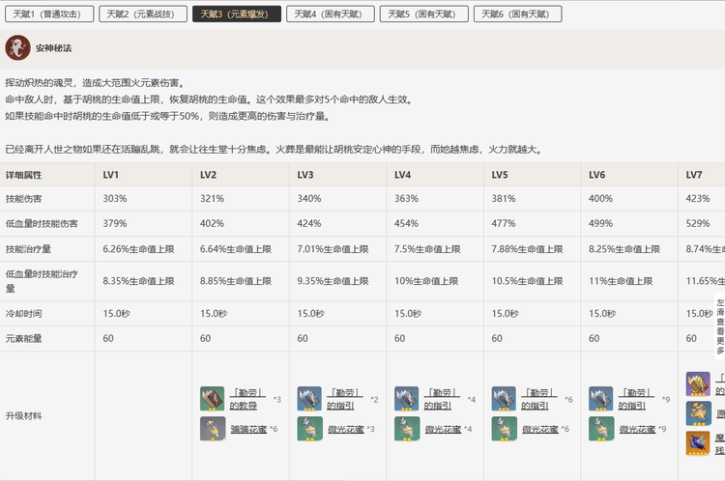This screenshot has width=725, height=481.
Task: Click the 骗骗花蜜 material icon
Action: click(213, 429)
